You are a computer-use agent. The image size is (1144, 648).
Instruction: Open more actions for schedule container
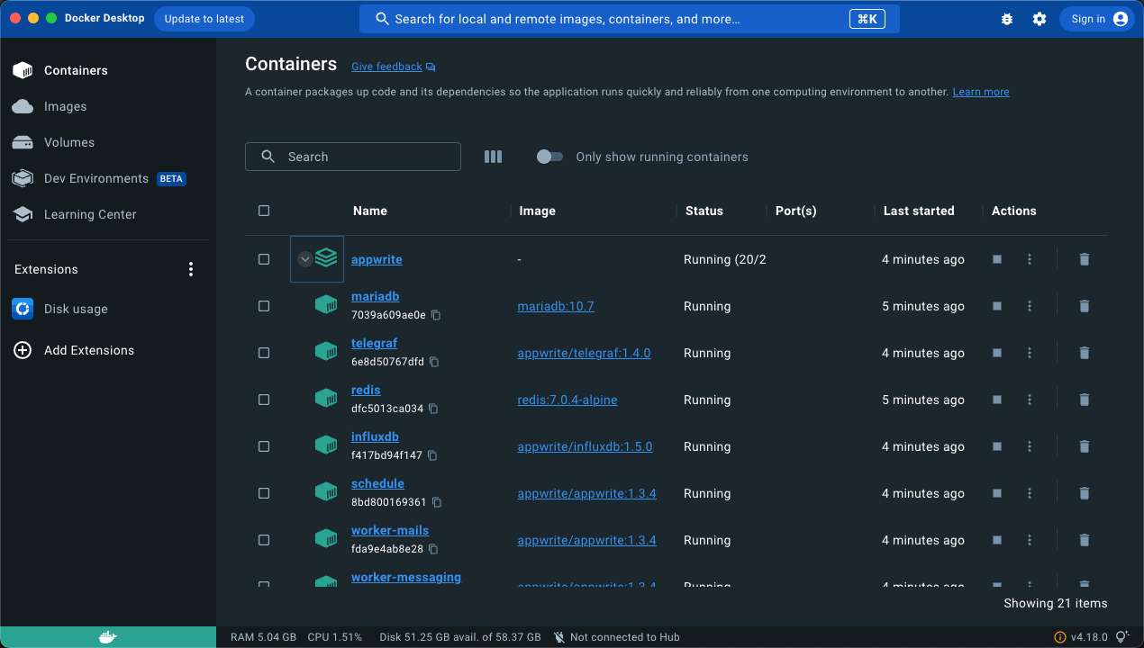point(1030,493)
